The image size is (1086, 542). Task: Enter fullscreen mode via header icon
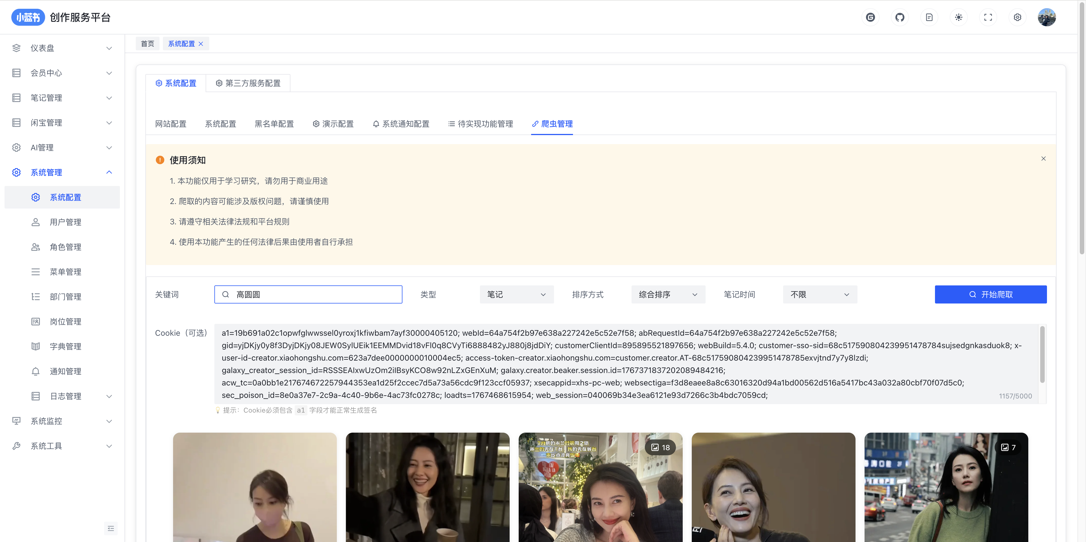click(988, 17)
